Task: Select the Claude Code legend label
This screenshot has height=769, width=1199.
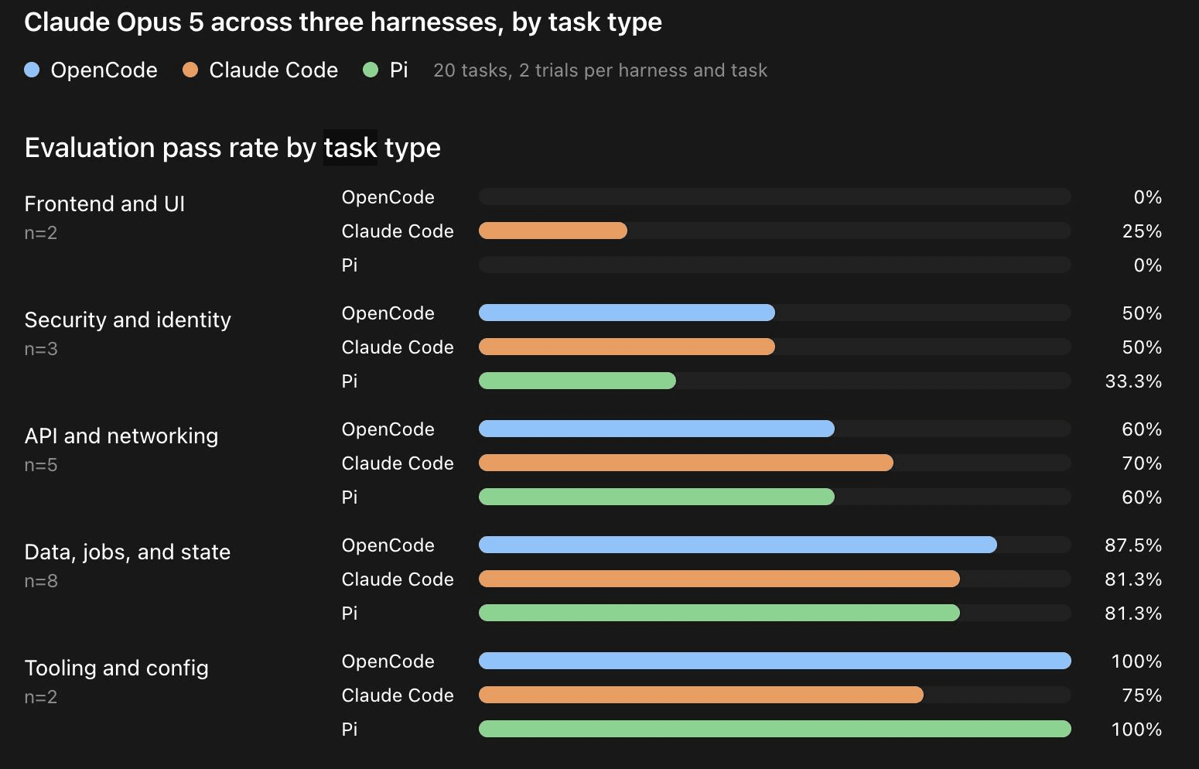Action: 273,70
